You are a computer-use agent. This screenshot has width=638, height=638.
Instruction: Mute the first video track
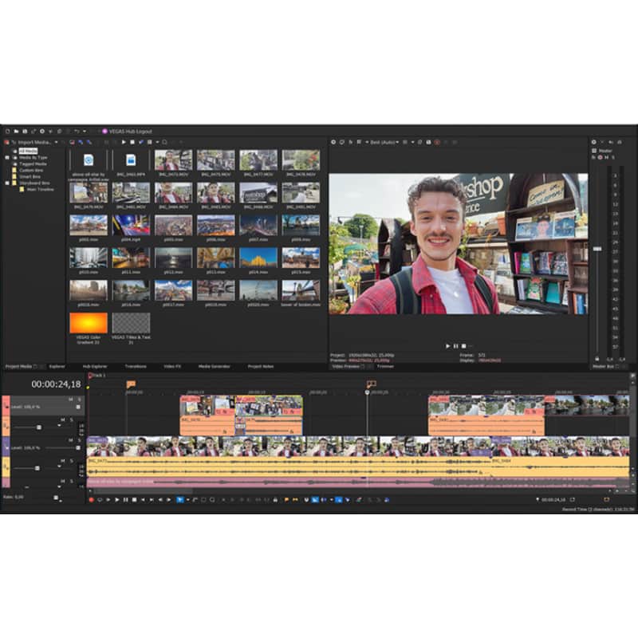70,400
